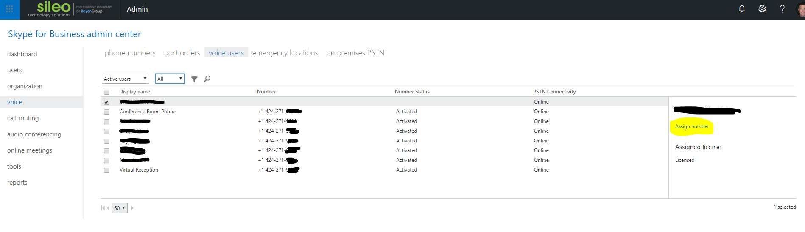This screenshot has height=232, width=805.
Task: Open the All filter dropdown
Action: coord(170,79)
